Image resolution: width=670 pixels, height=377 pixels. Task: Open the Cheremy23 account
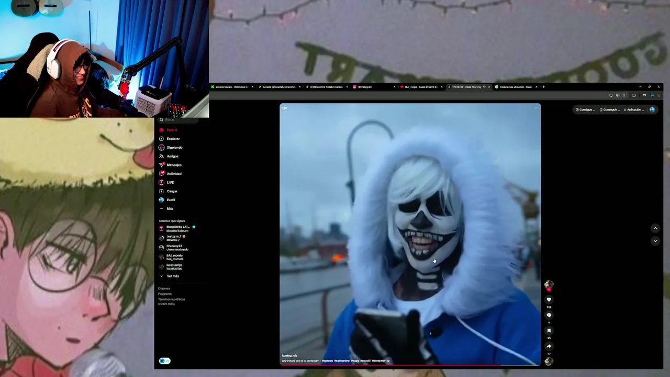pyautogui.click(x=174, y=248)
